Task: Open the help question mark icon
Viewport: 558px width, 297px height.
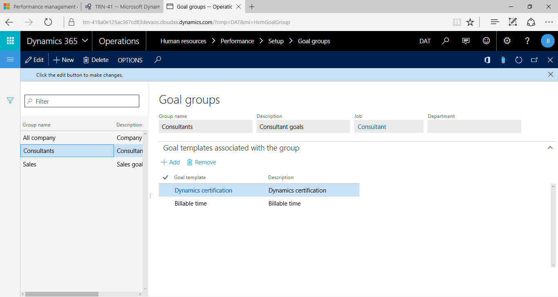Action: click(527, 41)
